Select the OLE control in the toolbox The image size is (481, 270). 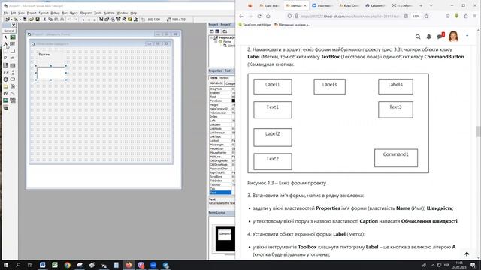pos(5,107)
